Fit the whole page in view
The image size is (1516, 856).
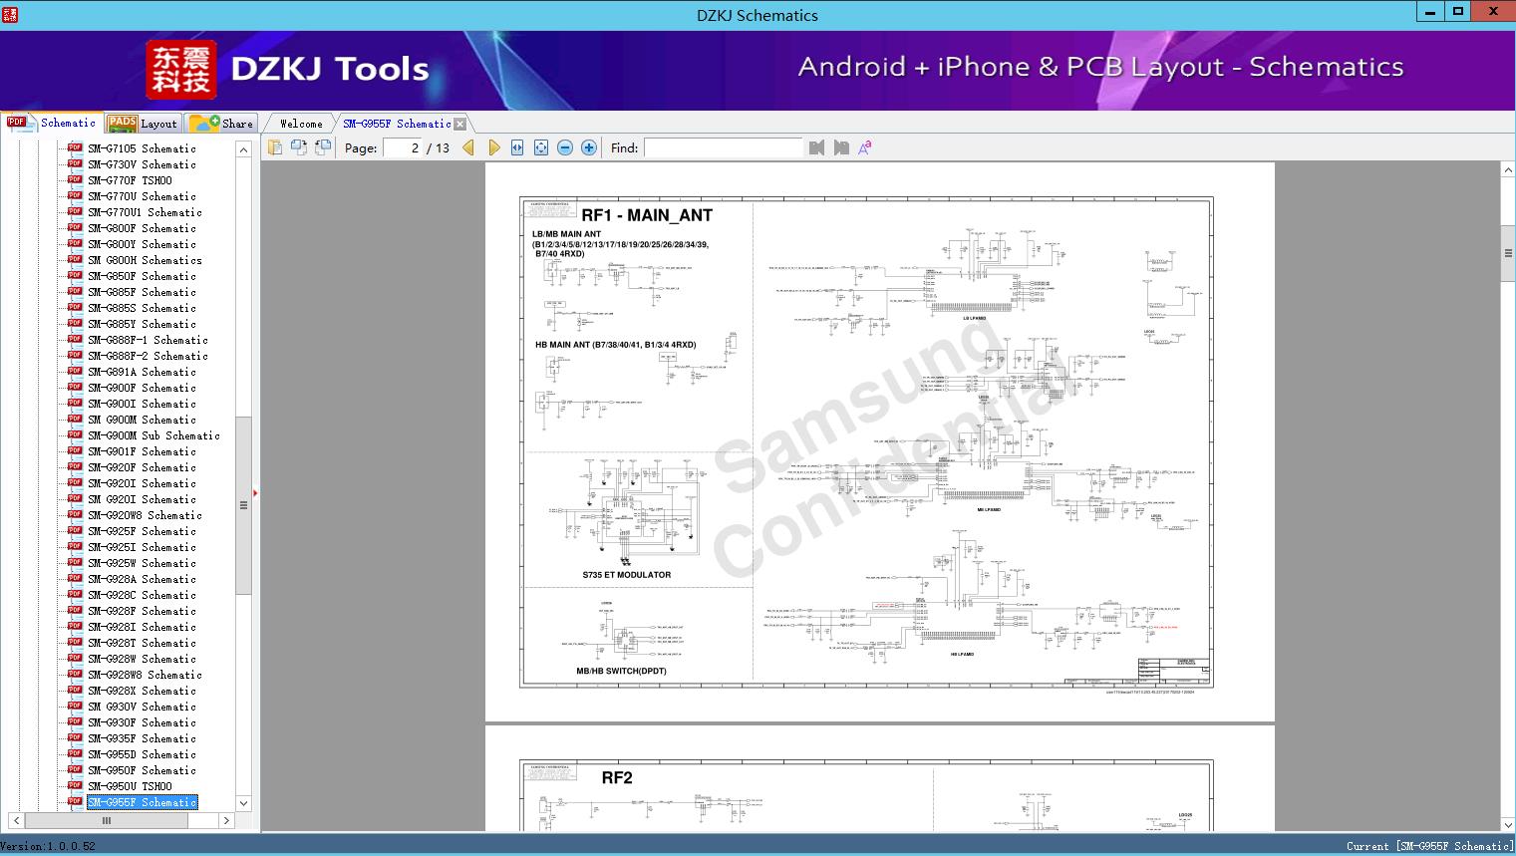541,147
